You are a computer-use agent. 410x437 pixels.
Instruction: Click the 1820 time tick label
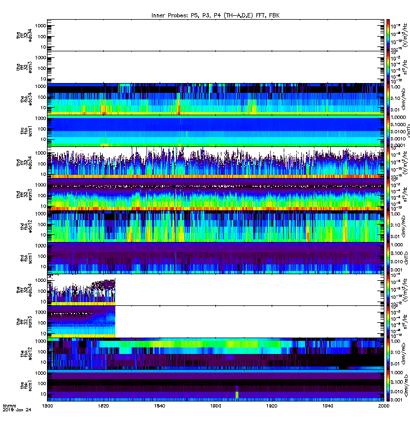click(103, 406)
